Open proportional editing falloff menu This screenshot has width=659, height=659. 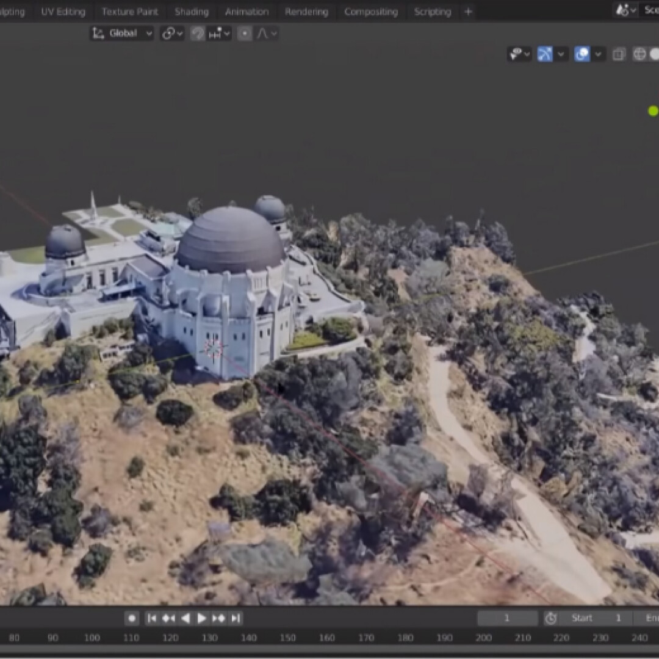click(x=267, y=34)
